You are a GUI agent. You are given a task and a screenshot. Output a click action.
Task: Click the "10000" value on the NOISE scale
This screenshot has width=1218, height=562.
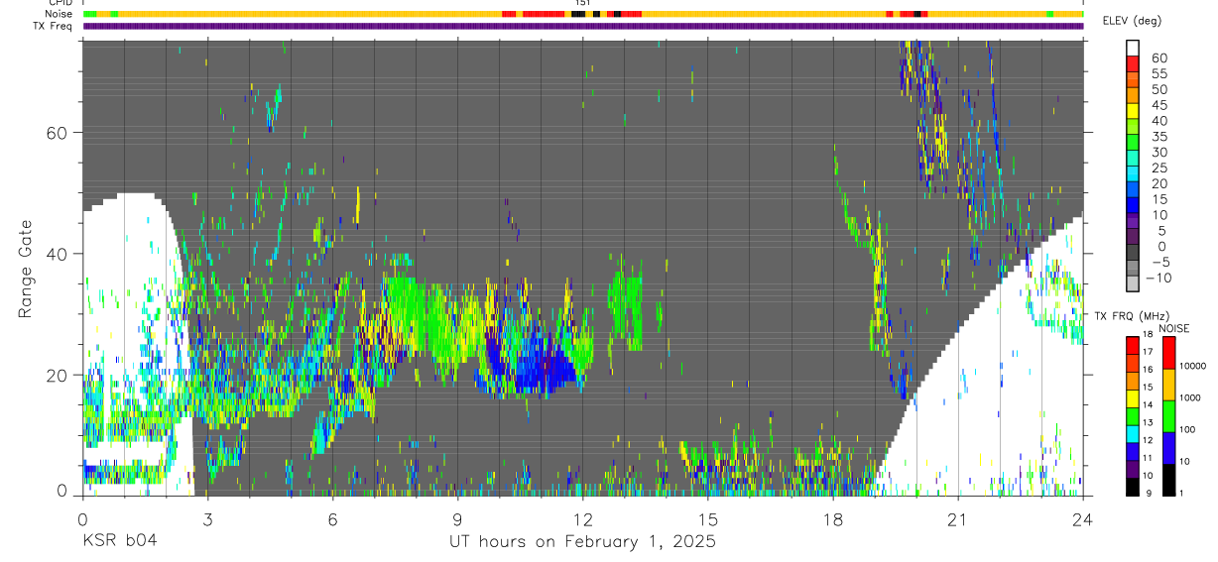pos(1195,367)
